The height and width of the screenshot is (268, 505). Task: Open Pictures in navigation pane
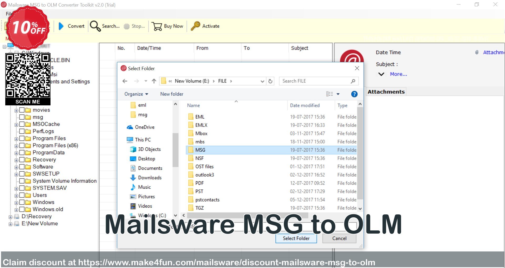pos(143,197)
